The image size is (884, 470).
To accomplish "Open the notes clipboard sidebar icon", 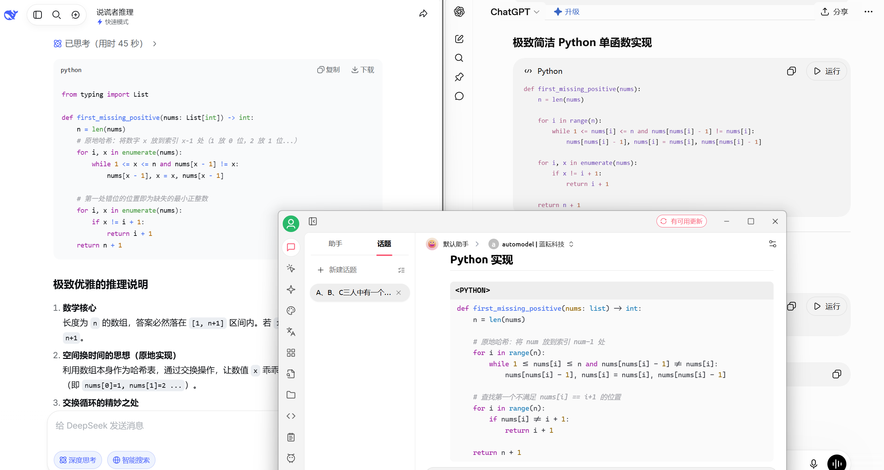I will coord(291,437).
